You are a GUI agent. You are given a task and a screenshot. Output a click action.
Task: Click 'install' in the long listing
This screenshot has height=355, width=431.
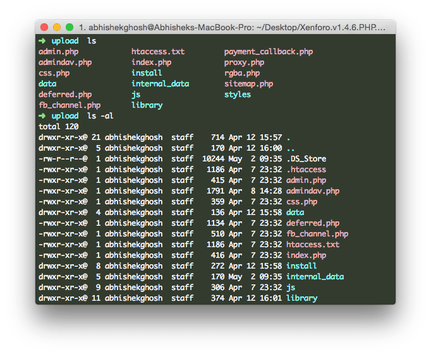301,266
